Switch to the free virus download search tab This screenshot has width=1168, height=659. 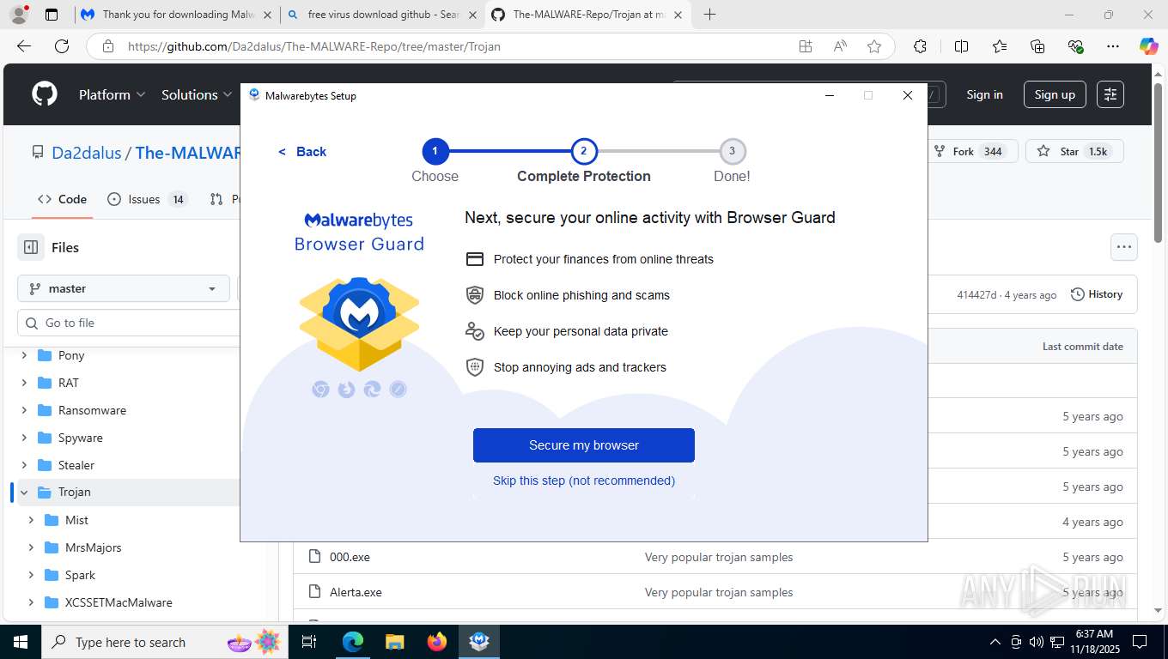tap(381, 15)
